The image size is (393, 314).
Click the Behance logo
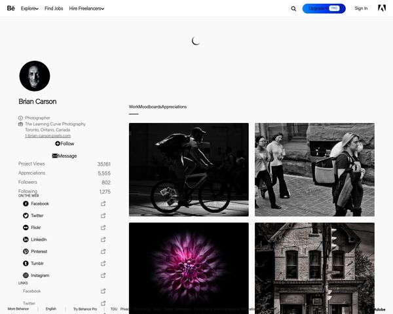point(10,9)
